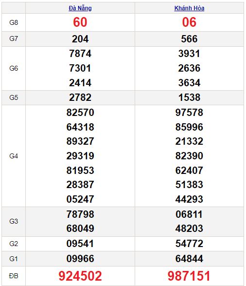This screenshot has height=286, width=246.
Task: Select Đà Nẵng G6 number 7874
Action: (x=80, y=54)
